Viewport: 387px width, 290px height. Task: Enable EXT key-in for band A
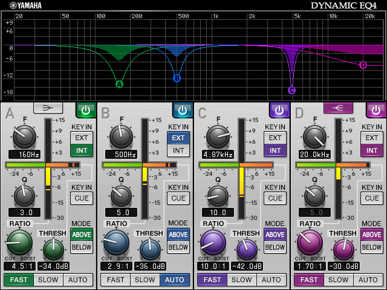click(82, 138)
